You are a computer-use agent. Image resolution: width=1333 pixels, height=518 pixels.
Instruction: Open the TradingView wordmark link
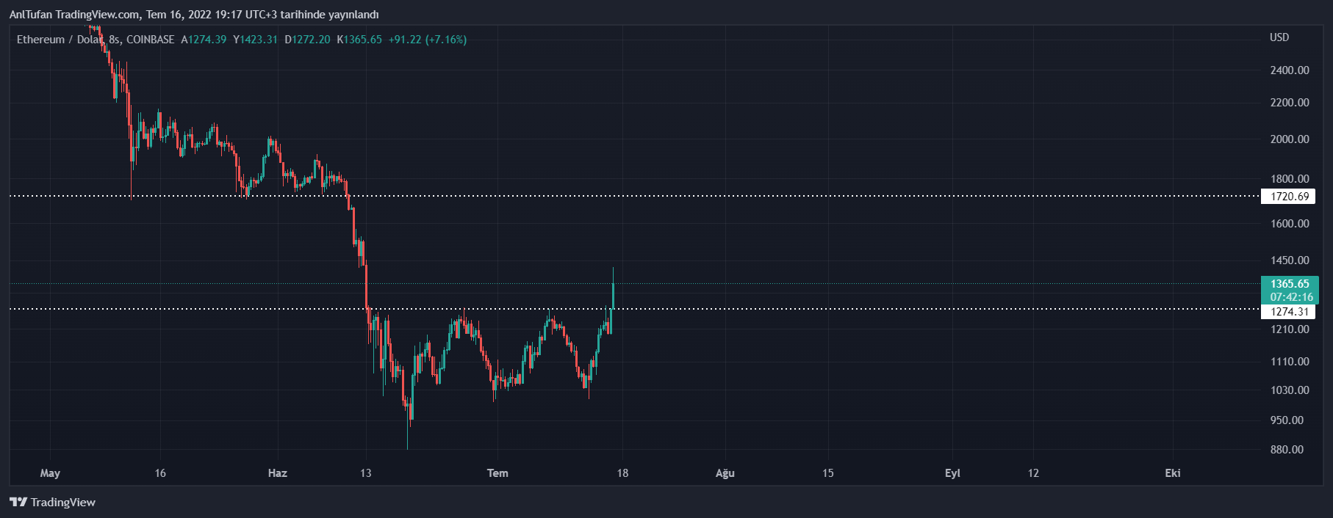63,502
